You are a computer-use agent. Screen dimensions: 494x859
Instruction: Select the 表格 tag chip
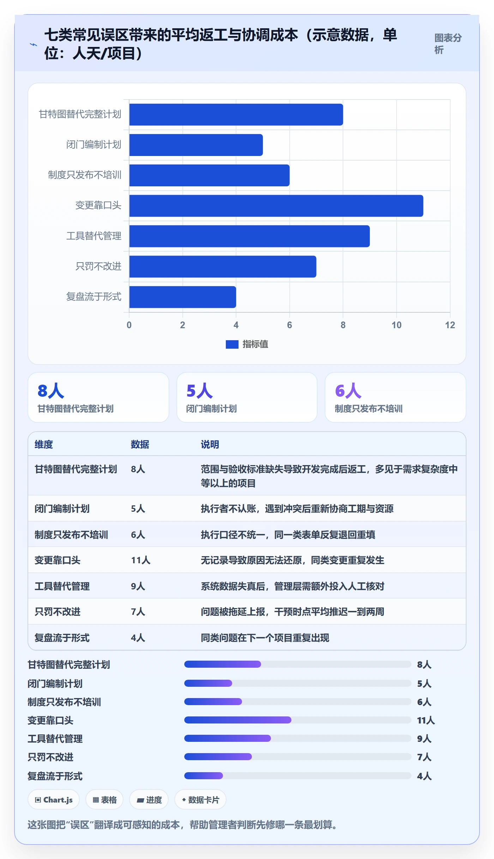[x=104, y=800]
